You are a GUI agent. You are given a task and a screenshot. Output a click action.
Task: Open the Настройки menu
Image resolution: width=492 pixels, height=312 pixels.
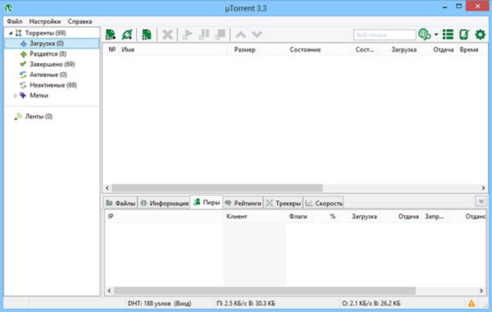pyautogui.click(x=45, y=22)
